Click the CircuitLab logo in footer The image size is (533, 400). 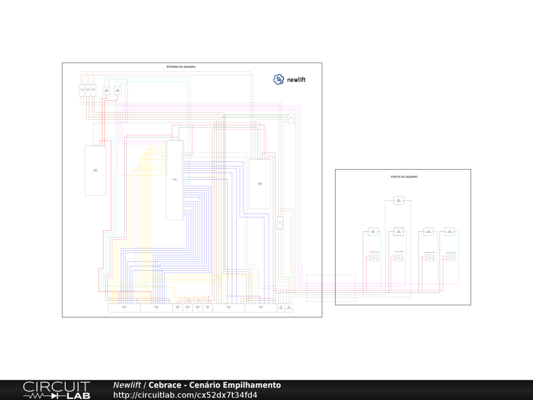click(56, 390)
